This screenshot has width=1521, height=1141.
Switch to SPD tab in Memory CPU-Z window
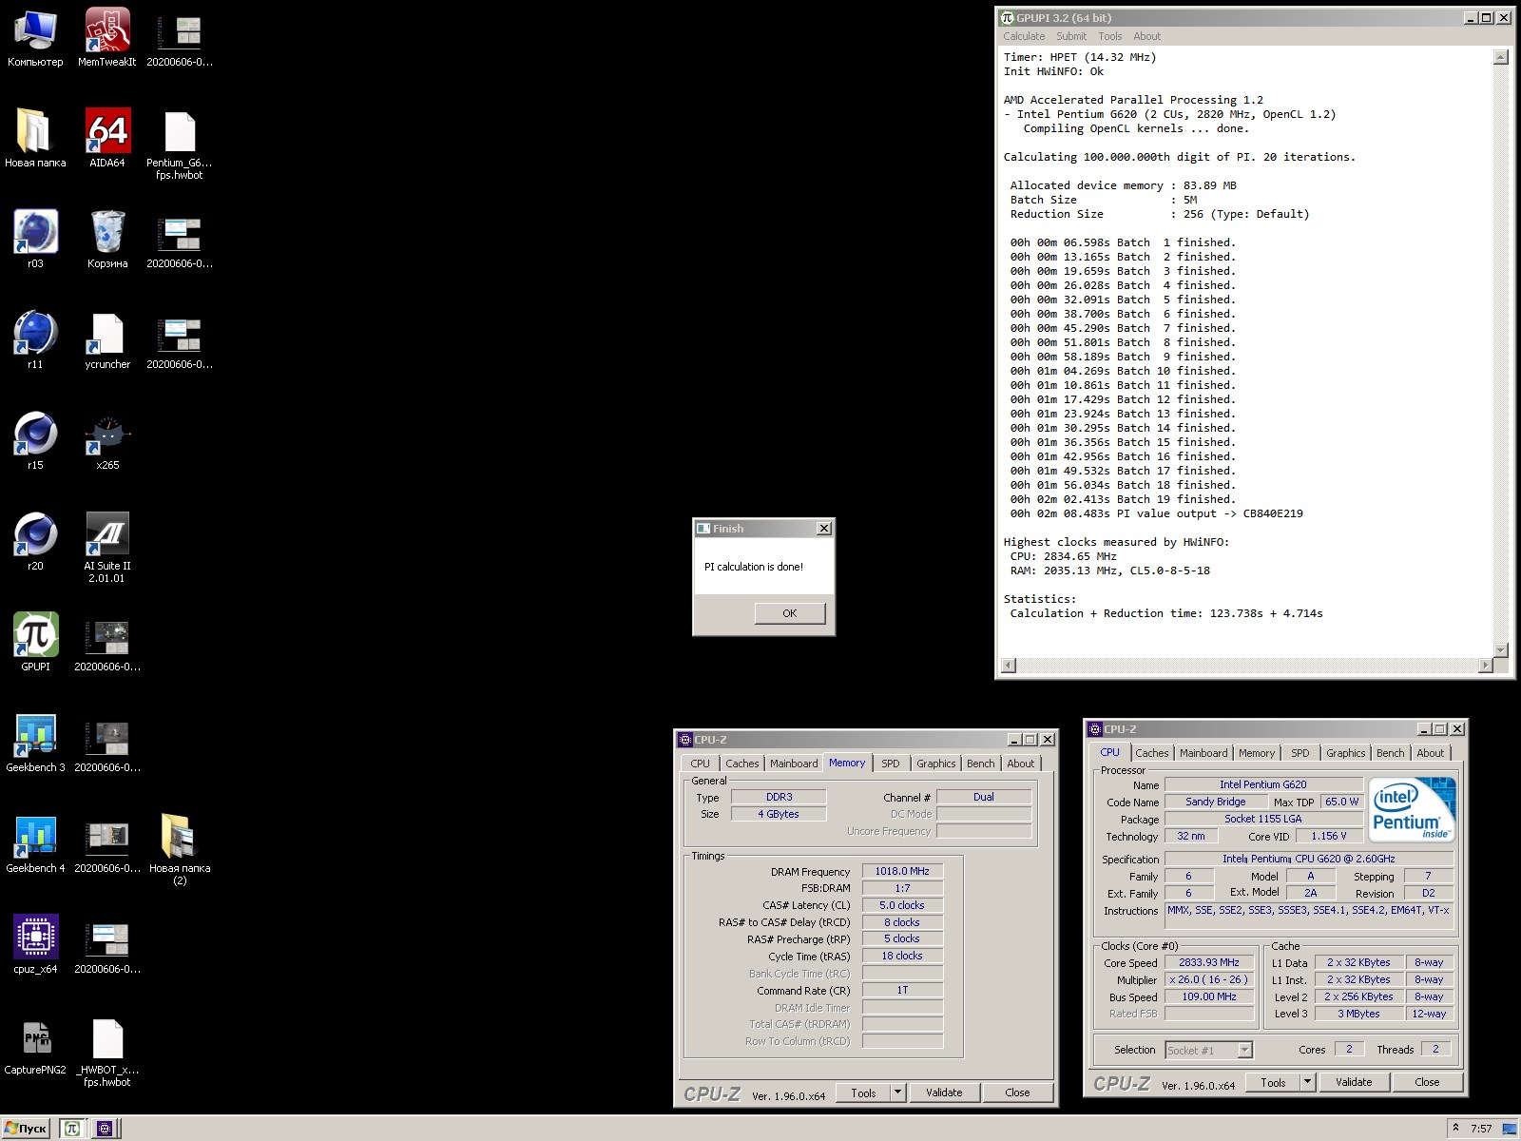[x=890, y=764]
